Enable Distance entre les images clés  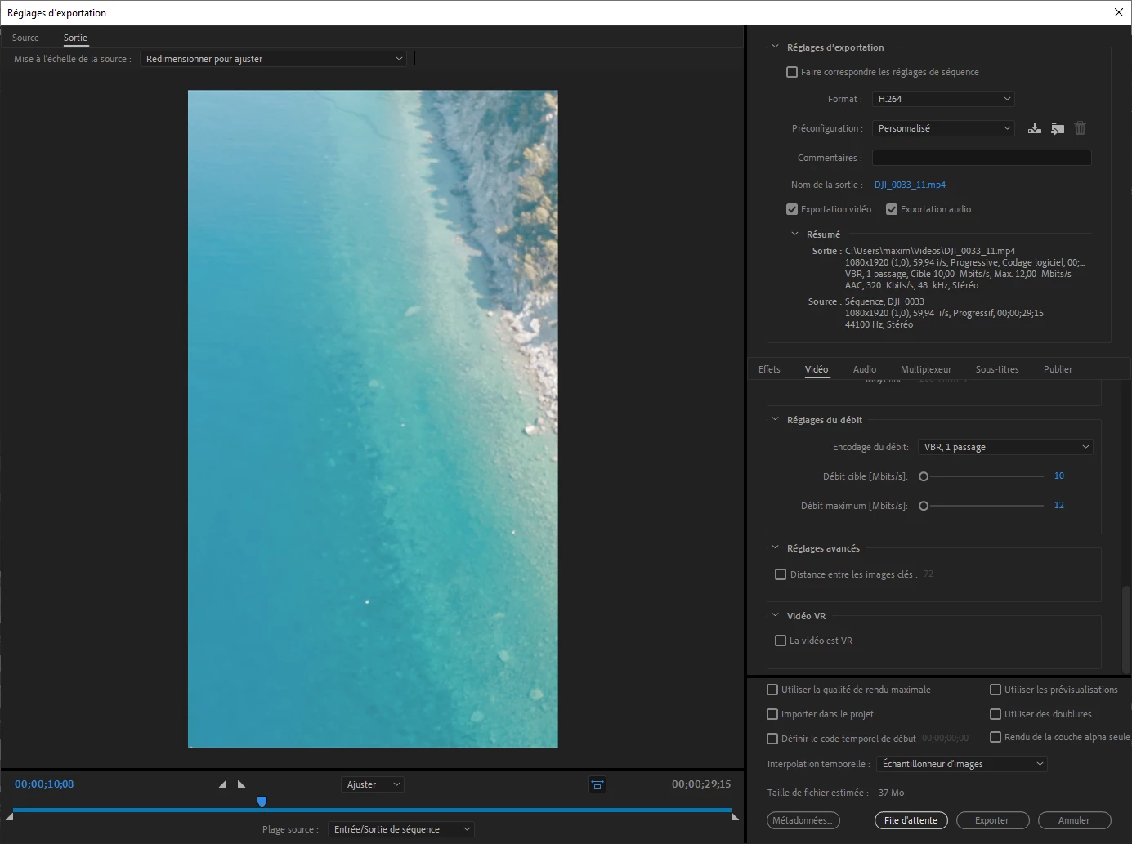(781, 574)
